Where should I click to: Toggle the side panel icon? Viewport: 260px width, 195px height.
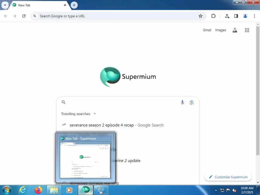(236, 16)
